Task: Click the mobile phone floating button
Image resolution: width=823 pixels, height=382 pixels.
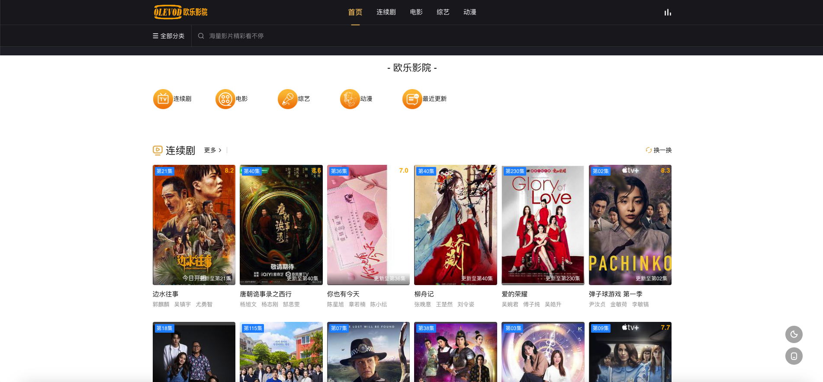Action: 794,356
